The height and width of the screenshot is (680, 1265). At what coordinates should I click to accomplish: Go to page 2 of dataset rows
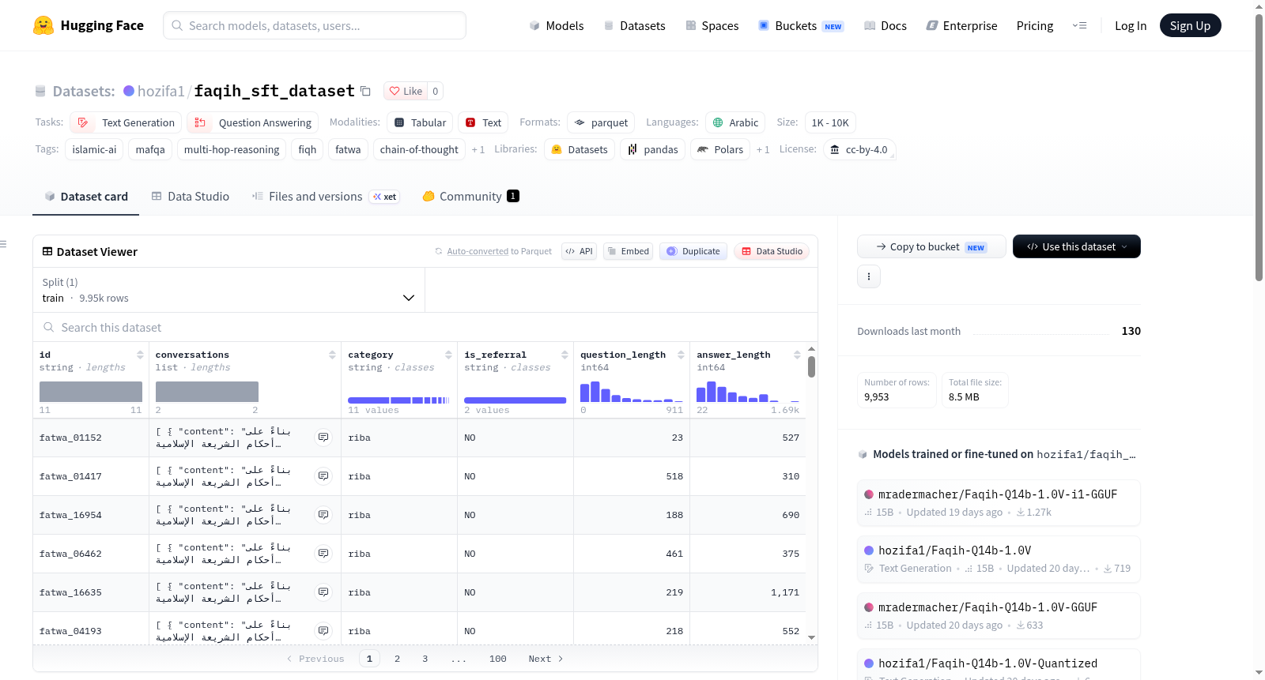(x=397, y=659)
